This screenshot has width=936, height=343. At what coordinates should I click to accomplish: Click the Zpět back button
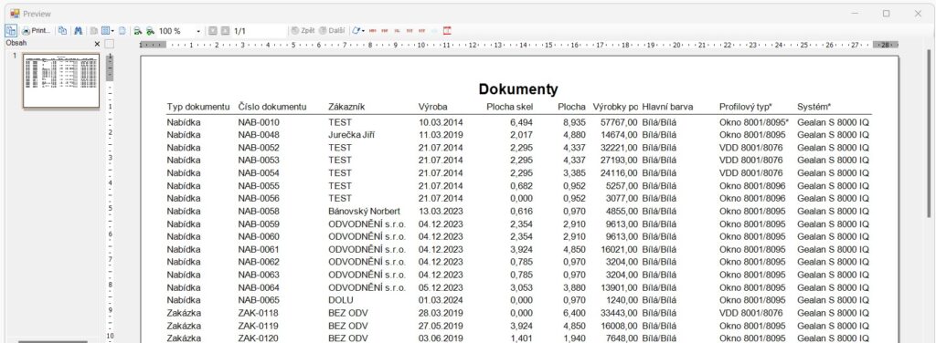pyautogui.click(x=303, y=30)
